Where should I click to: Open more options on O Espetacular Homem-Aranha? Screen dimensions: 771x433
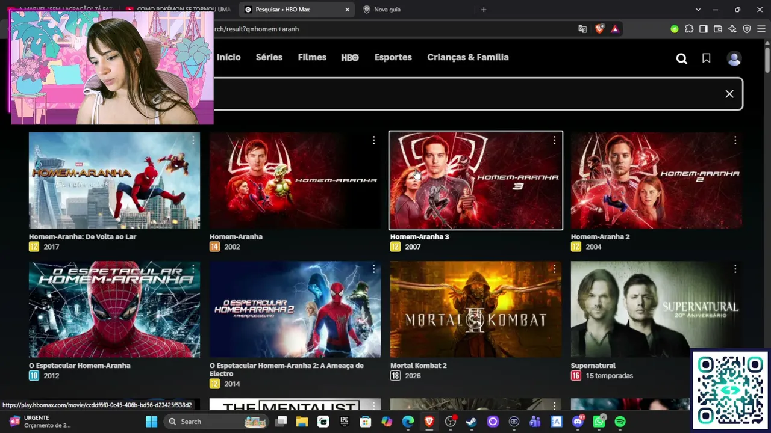193,269
